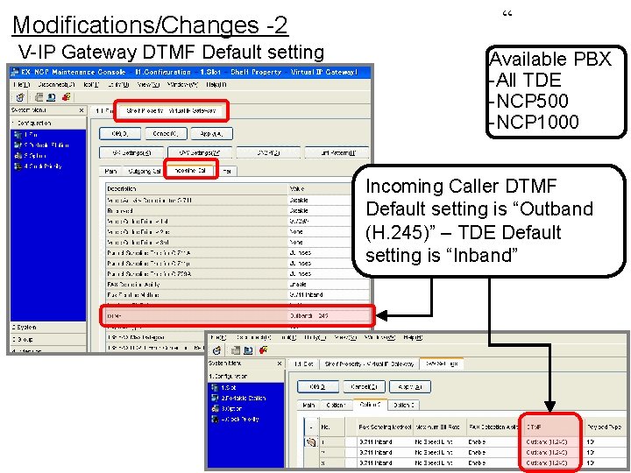Click Apply in the GW Settings window
This screenshot has height=473, width=631.
[410, 387]
